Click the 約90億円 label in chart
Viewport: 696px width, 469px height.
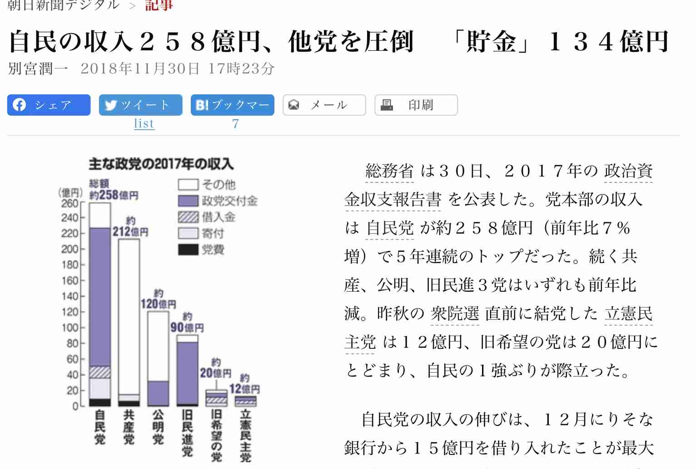point(187,322)
